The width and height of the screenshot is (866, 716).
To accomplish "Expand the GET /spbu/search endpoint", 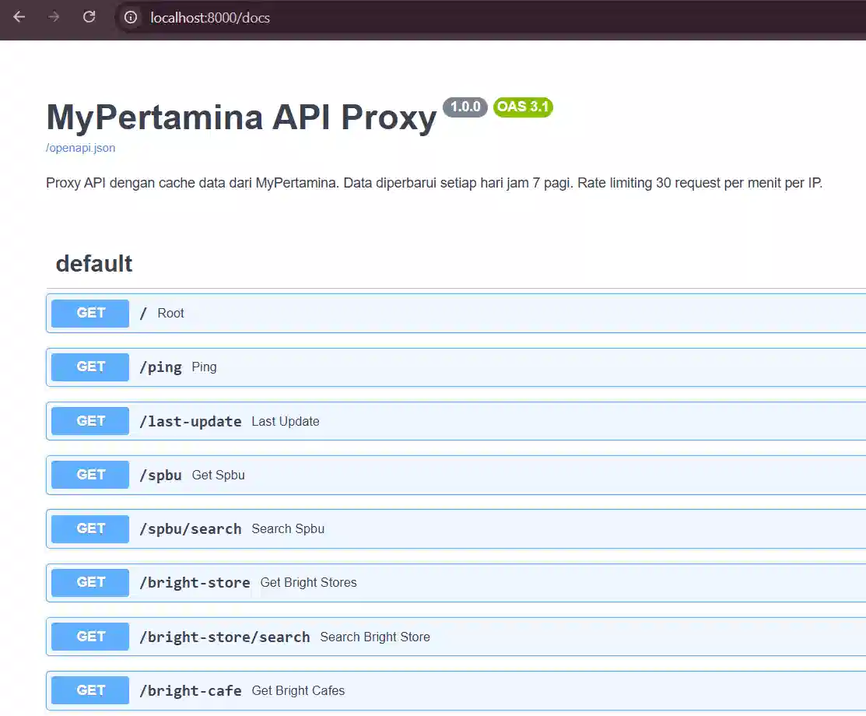I will click(x=456, y=528).
